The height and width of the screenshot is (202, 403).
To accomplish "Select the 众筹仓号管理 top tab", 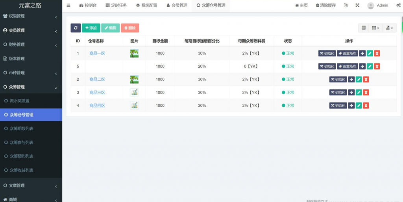I will pyautogui.click(x=211, y=6).
